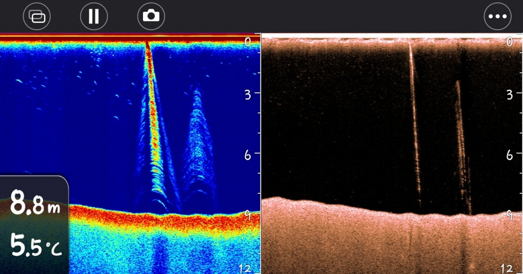Select the blue color-palette sonar view
Viewport: 523px width, 274px height.
[130, 154]
